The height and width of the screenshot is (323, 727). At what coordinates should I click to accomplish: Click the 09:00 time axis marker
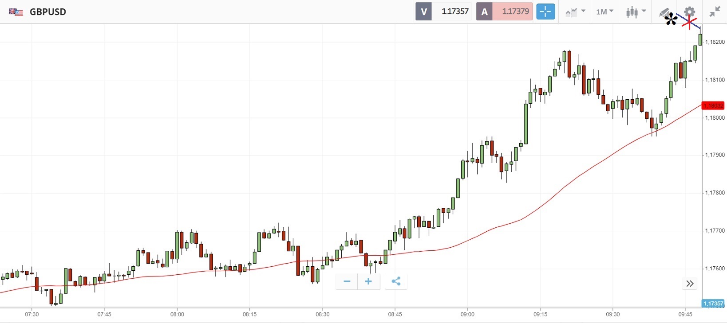pos(467,314)
